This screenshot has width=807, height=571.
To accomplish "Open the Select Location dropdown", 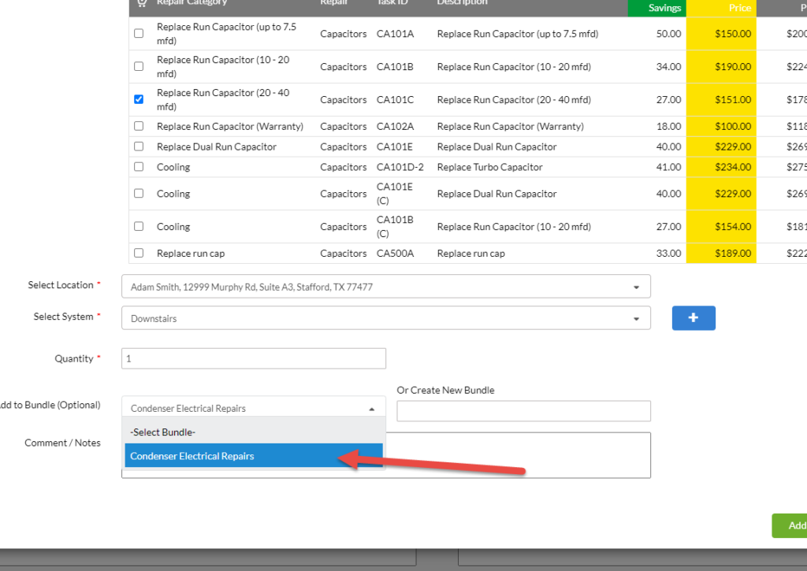I will click(x=385, y=287).
